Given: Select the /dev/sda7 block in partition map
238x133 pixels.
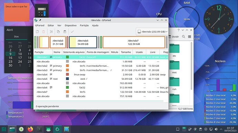Looking at the screenshot, I should [x=134, y=42].
